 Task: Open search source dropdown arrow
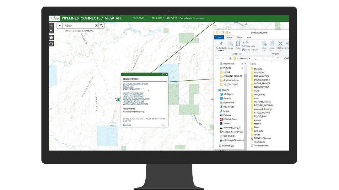coord(60,26)
